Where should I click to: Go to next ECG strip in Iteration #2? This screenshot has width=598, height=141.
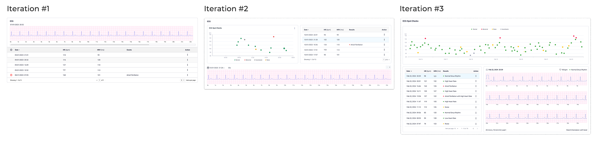point(389,67)
